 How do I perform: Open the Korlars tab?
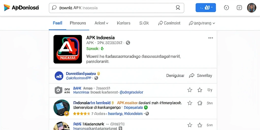[124, 23]
